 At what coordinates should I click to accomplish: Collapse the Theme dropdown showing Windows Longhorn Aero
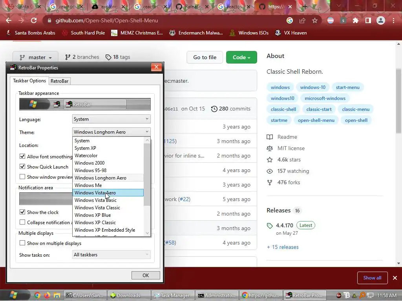pos(111,132)
